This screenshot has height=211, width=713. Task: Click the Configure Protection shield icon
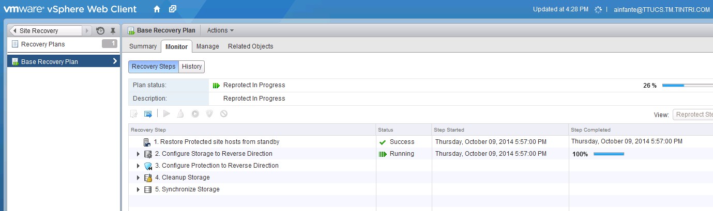pyautogui.click(x=148, y=166)
